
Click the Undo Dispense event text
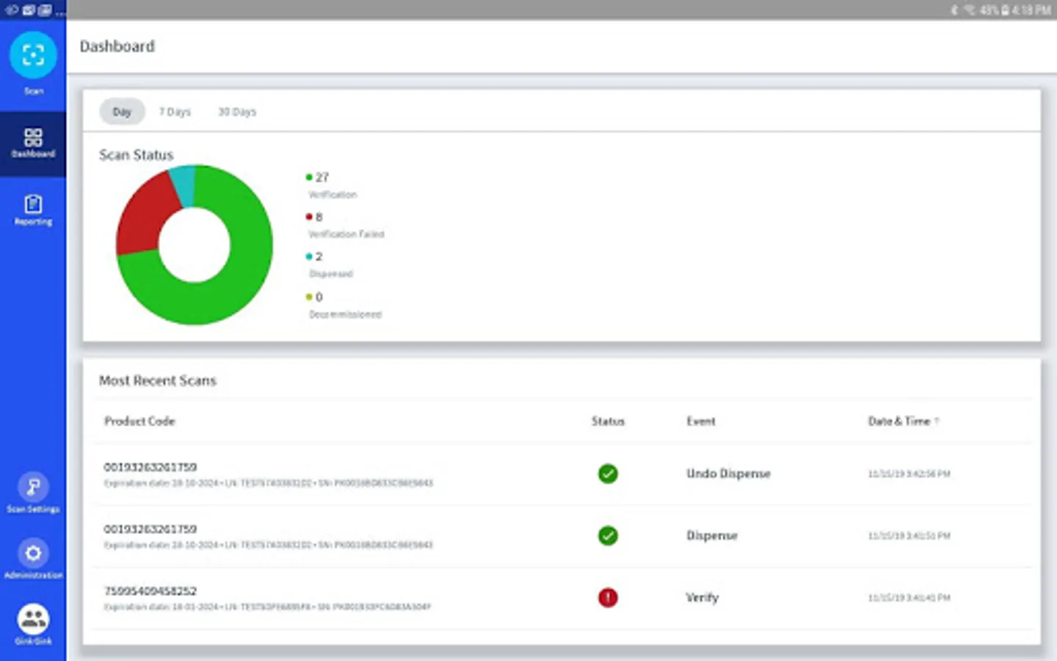point(728,474)
